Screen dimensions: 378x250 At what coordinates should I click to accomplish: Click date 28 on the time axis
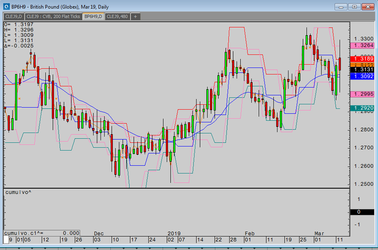click(x=233, y=240)
